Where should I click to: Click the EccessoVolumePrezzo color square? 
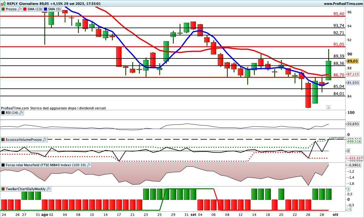coord(3,140)
